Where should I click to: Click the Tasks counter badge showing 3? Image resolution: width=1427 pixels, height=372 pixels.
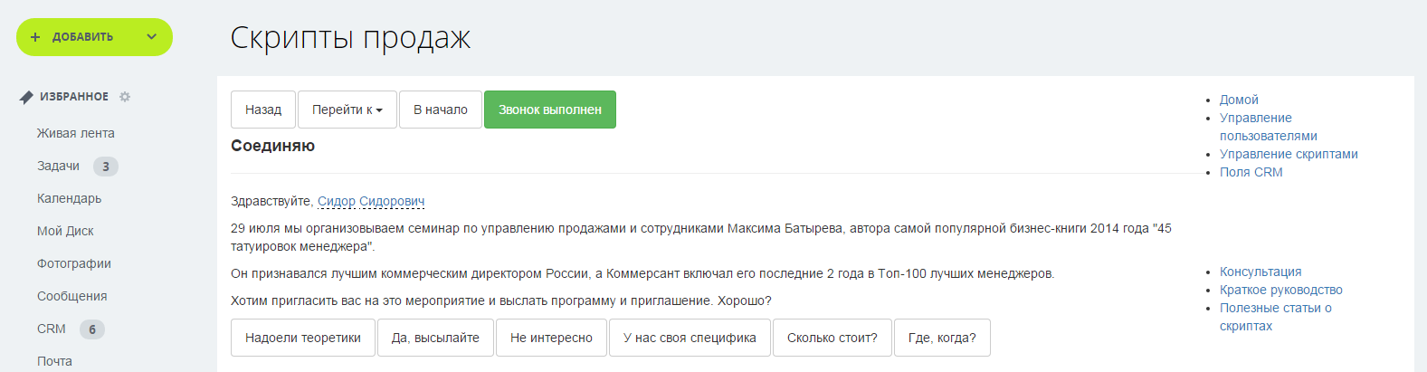[x=106, y=167]
